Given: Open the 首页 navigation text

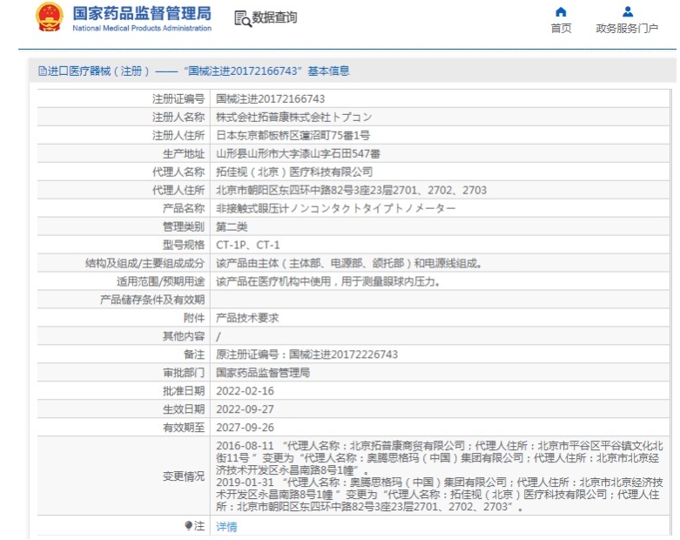Looking at the screenshot, I should pyautogui.click(x=561, y=28).
